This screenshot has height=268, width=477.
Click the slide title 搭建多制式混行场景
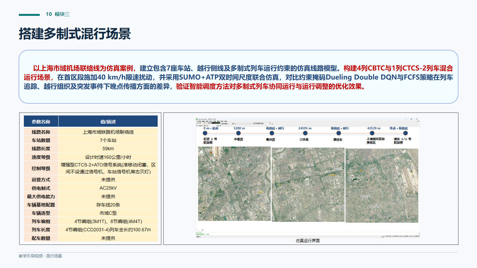pos(75,34)
